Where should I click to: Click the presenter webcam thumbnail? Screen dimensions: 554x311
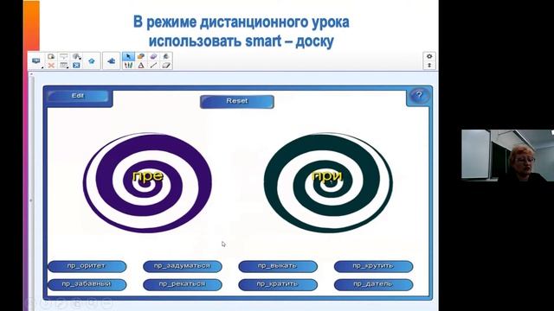[x=507, y=155]
